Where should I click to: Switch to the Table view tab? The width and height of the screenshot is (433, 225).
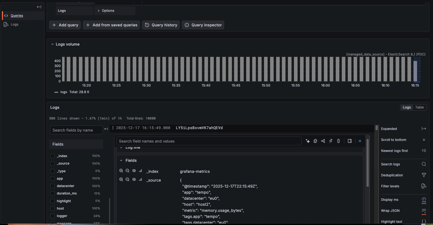tap(420, 107)
